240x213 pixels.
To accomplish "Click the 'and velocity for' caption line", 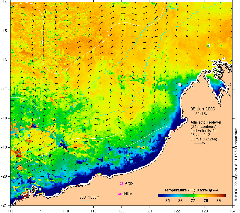I will (204, 131).
